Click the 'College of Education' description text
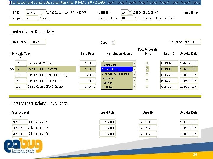The width and height of the screenshot is (213, 159). click(x=145, y=12)
